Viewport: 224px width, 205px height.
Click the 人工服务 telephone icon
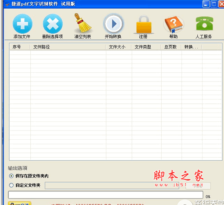point(204,23)
